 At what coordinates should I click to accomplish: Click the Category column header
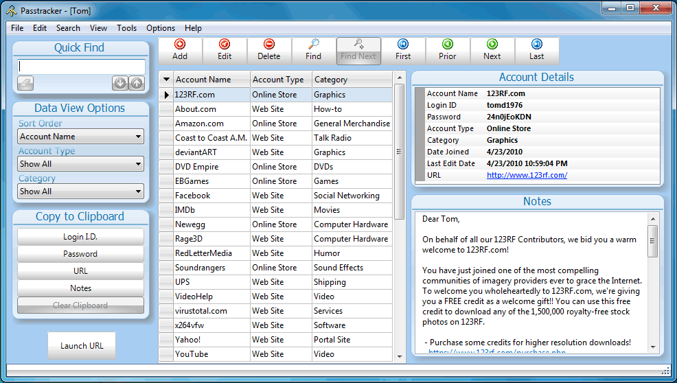[352, 80]
